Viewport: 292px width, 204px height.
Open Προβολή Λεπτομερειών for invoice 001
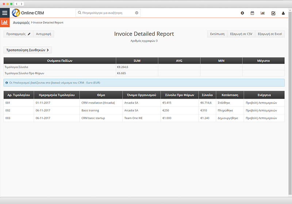(x=261, y=103)
